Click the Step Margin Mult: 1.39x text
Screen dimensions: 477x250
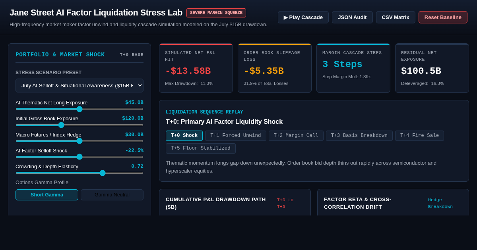click(x=347, y=77)
